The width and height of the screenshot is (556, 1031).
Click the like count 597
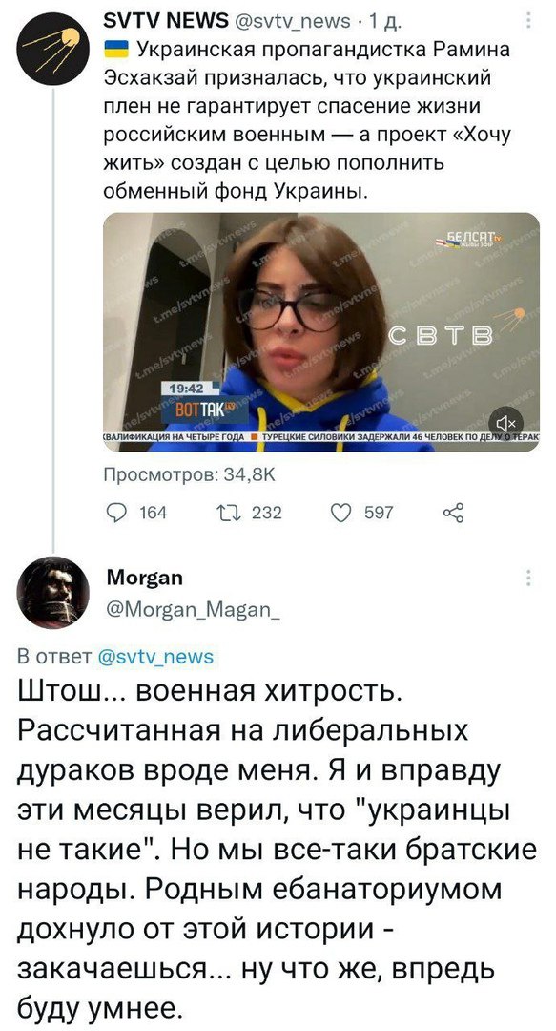click(x=379, y=513)
